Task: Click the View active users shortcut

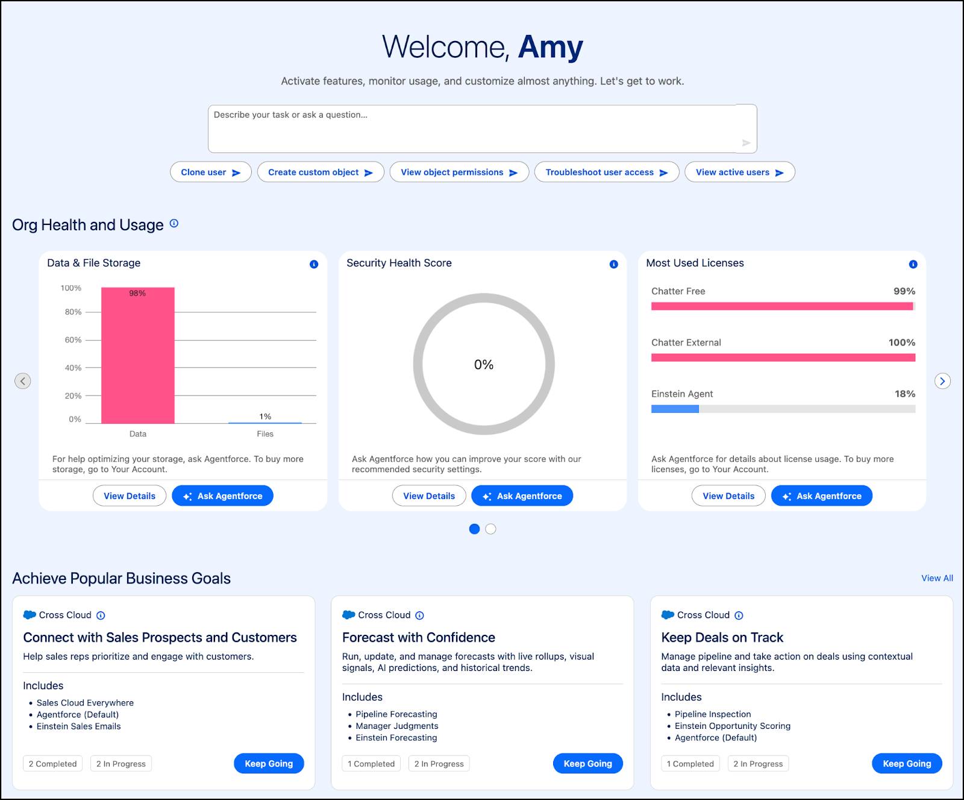Action: click(739, 172)
